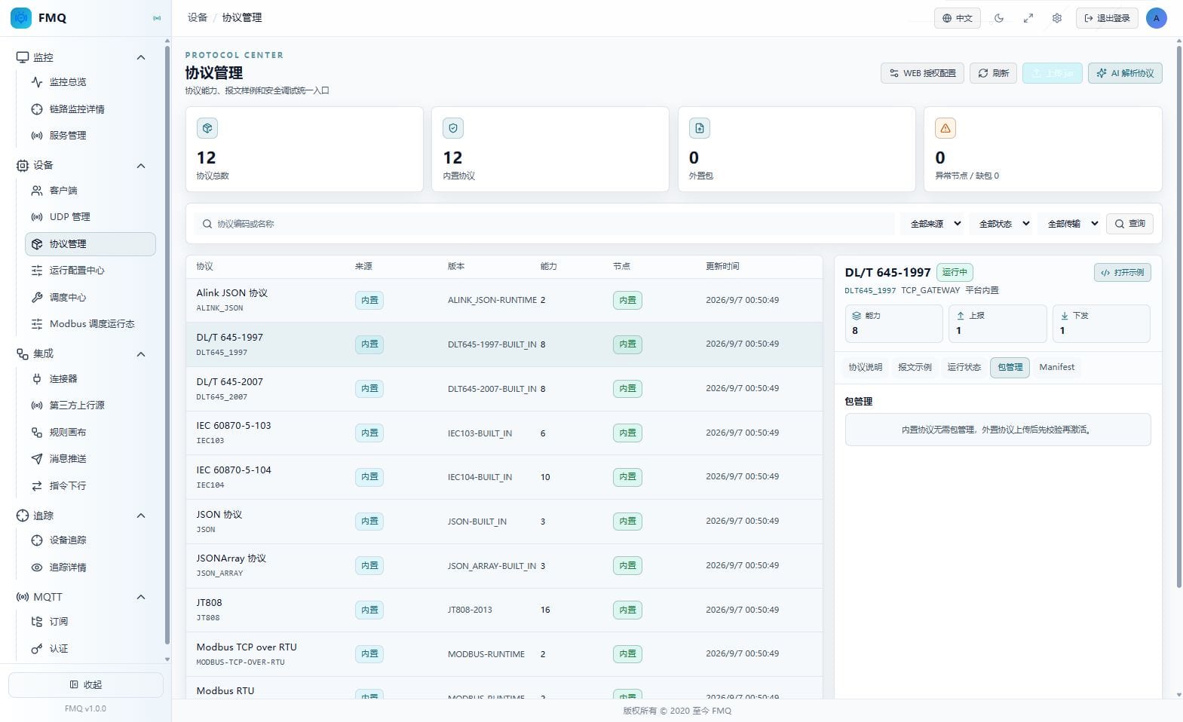
Task: Click the 退出登录 button
Action: [x=1107, y=18]
